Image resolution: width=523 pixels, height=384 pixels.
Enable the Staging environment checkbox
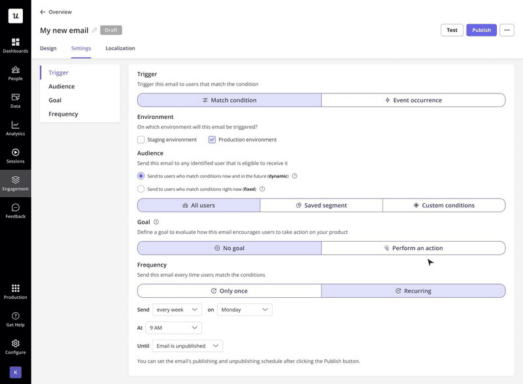141,139
